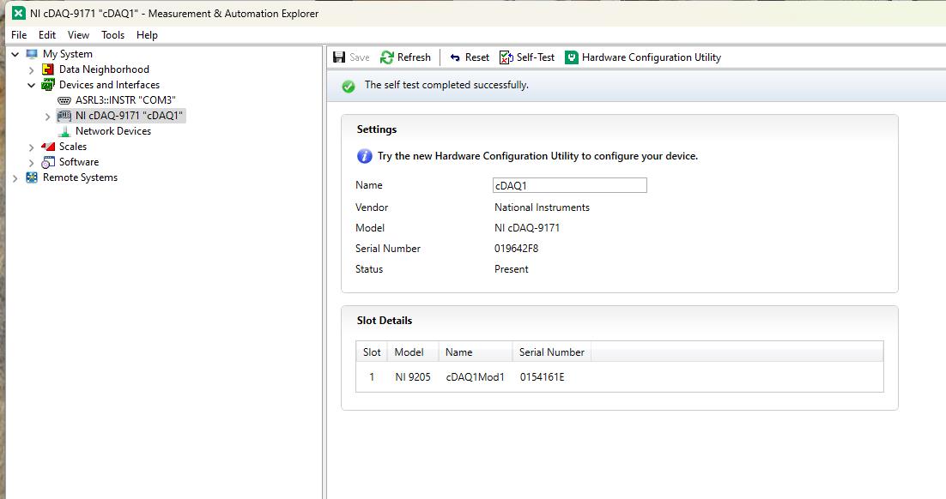Viewport: 946px width, 499px height.
Task: Click the Save floppy disk icon
Action: point(339,57)
